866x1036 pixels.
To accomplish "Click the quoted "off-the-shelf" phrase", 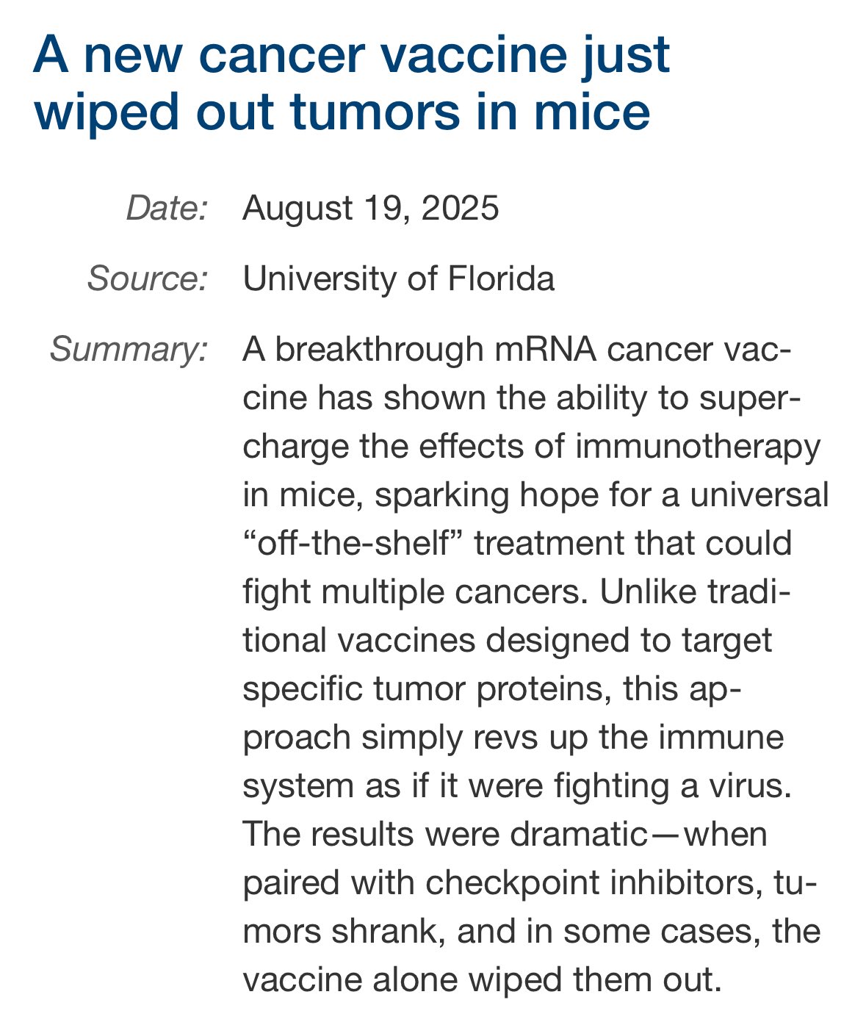I will point(355,544).
